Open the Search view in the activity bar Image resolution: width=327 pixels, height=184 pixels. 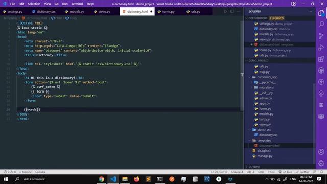(321, 25)
